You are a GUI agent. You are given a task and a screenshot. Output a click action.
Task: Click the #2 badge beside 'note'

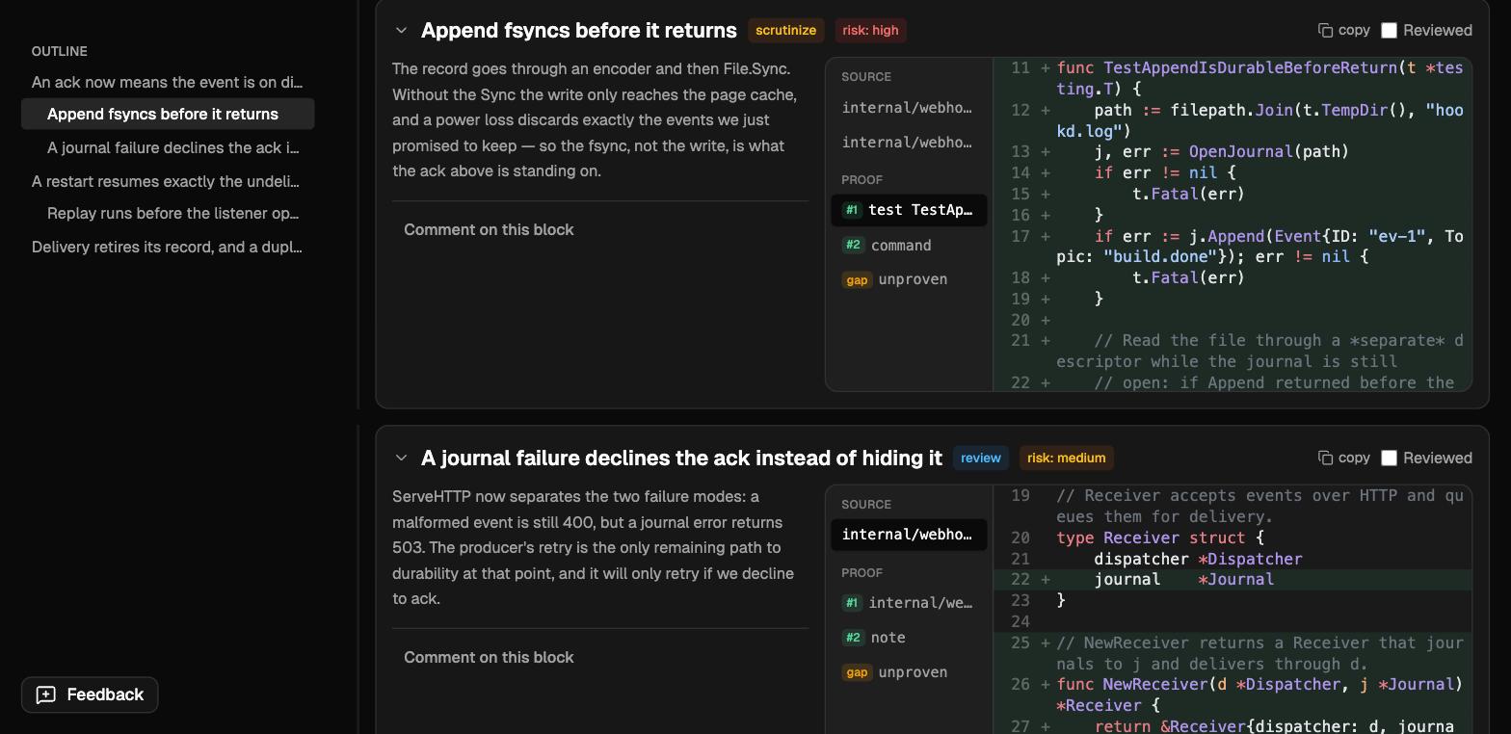click(853, 638)
